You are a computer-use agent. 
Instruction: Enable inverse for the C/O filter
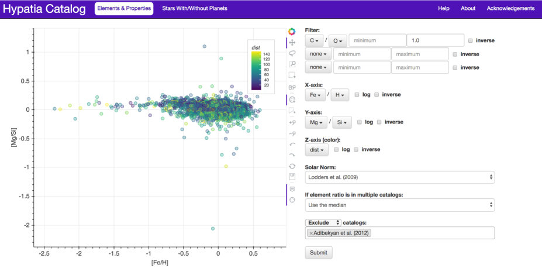[471, 40]
